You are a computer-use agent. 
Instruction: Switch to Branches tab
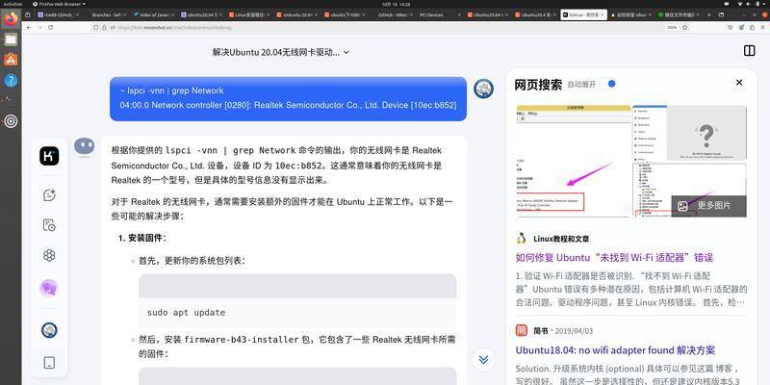(105, 14)
